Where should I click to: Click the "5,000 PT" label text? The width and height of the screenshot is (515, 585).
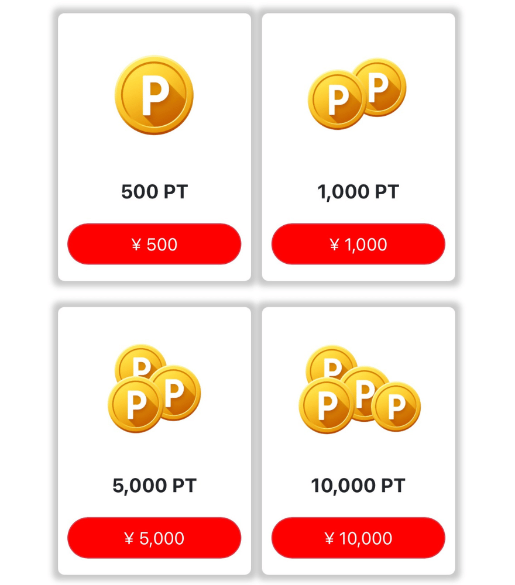tap(154, 486)
